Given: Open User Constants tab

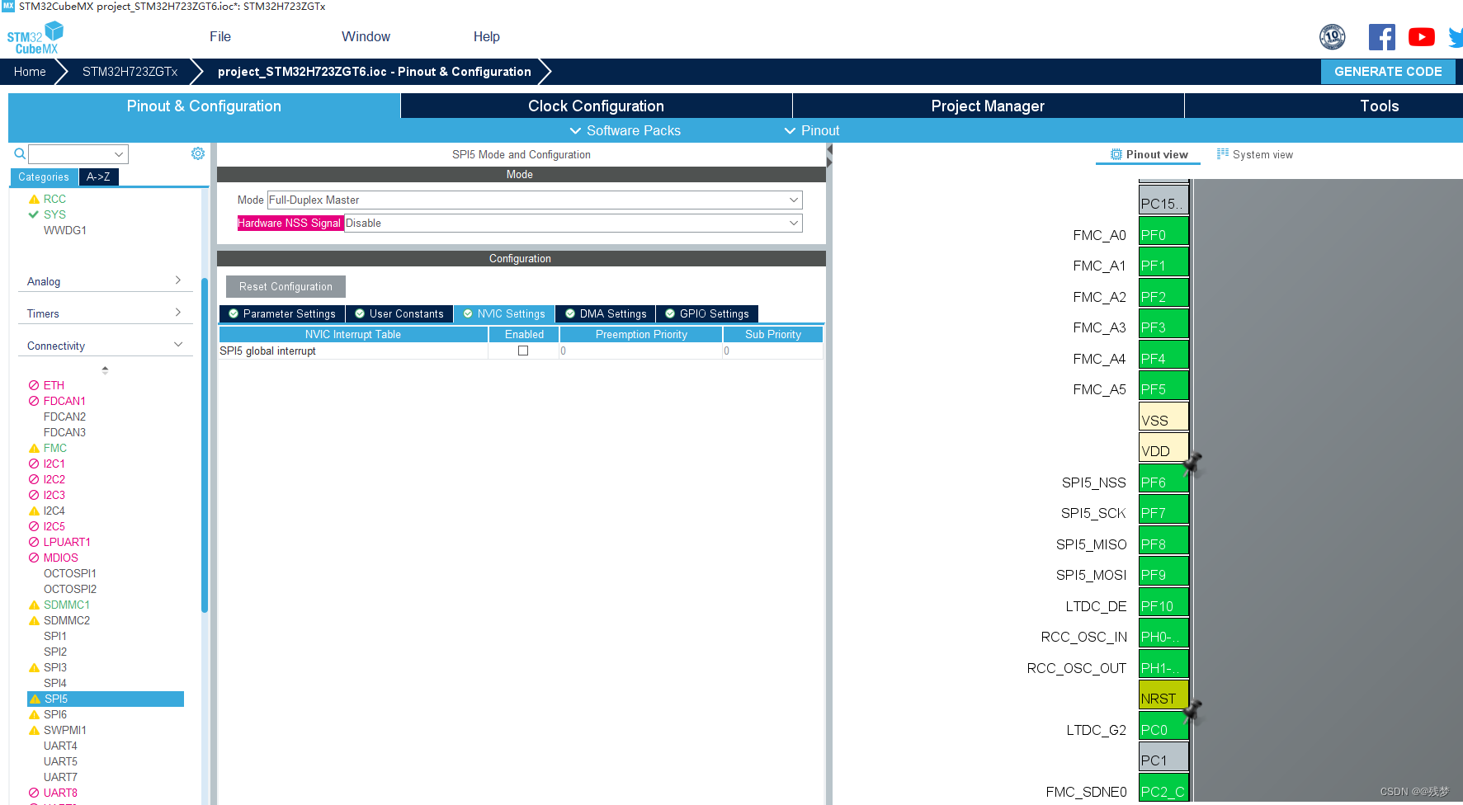Looking at the screenshot, I should tap(399, 313).
